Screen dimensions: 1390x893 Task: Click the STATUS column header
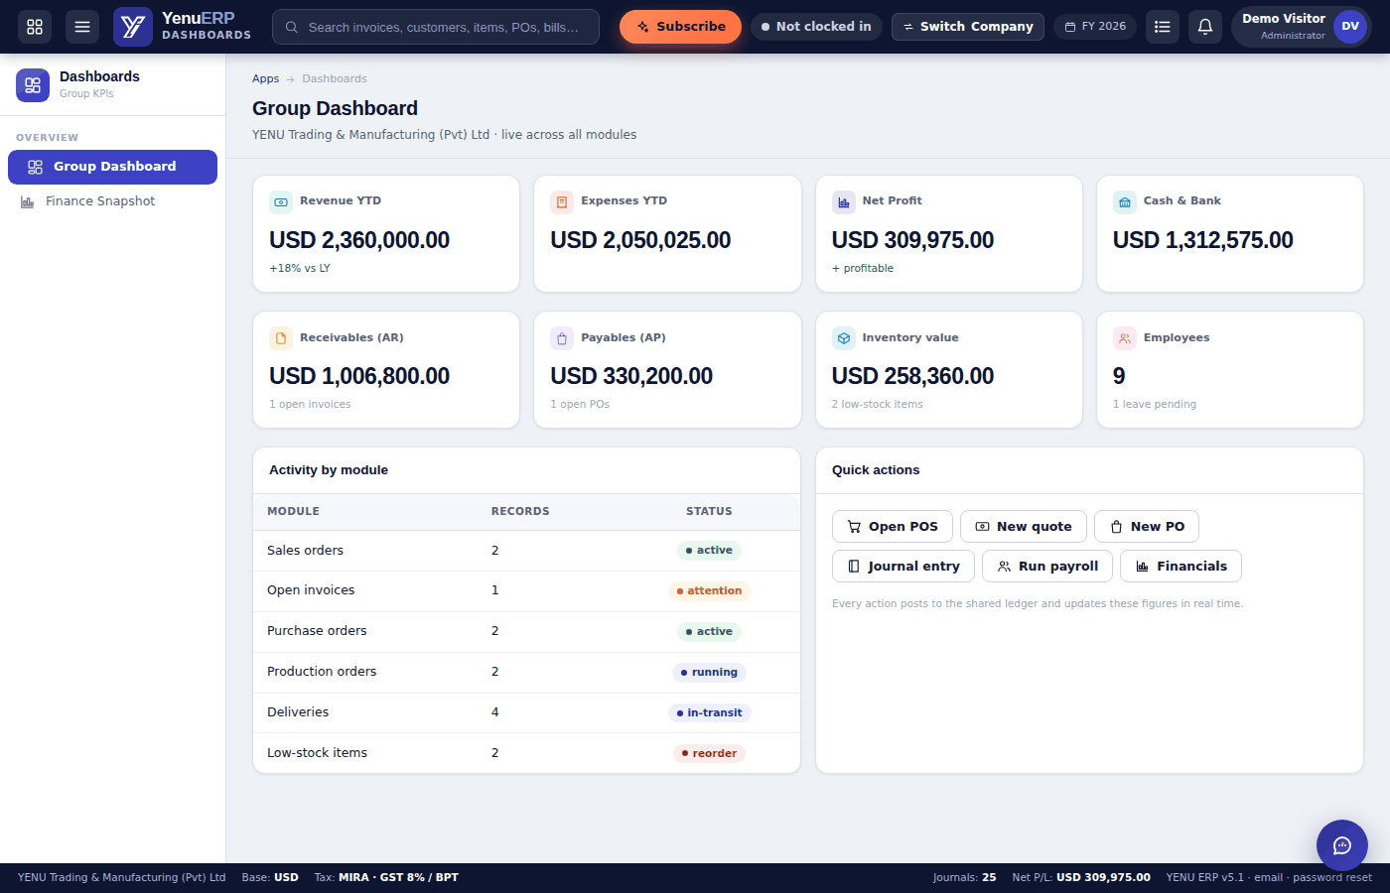pos(709,512)
